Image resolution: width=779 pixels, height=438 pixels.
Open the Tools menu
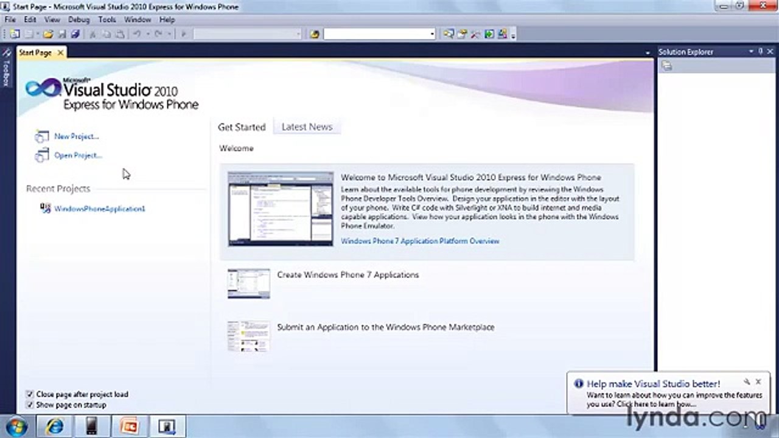(x=107, y=19)
